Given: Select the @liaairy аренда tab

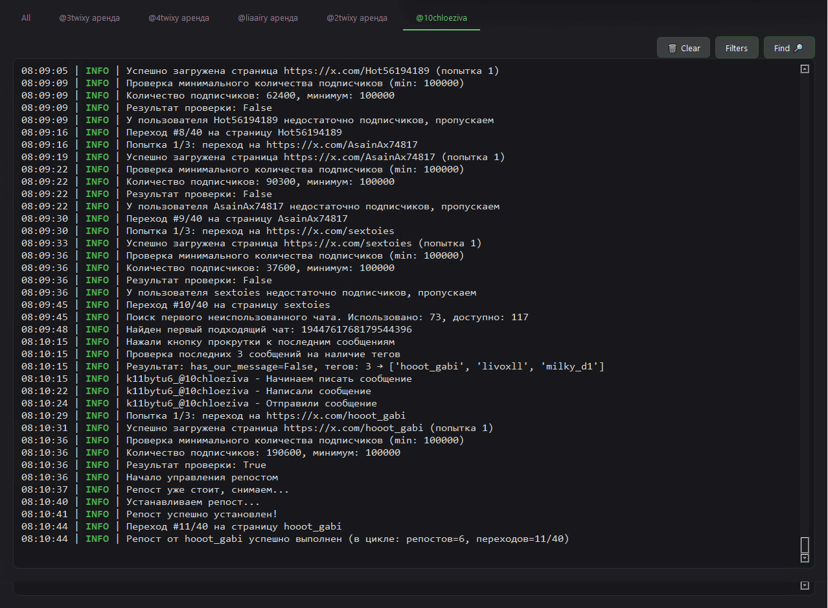Looking at the screenshot, I should point(268,18).
